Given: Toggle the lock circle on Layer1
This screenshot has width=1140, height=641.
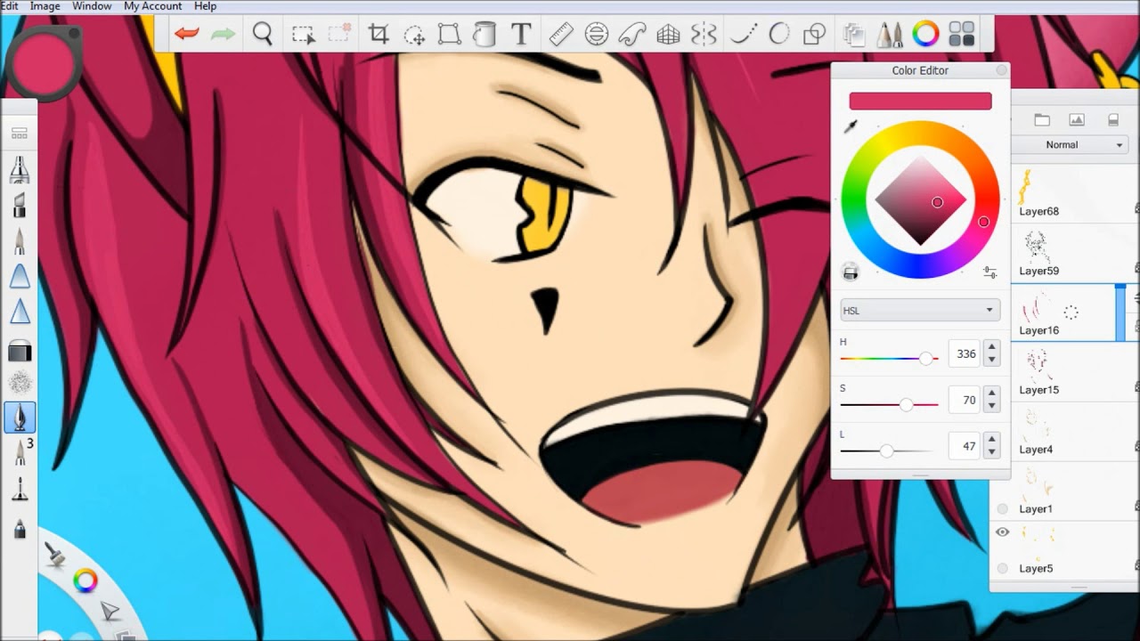Looking at the screenshot, I should (1003, 509).
